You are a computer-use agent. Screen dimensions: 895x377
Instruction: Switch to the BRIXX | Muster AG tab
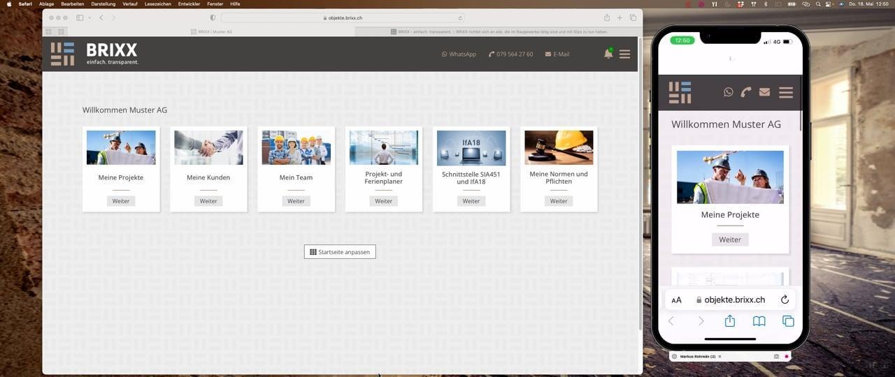[211, 31]
